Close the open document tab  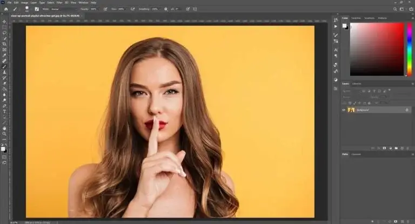click(82, 16)
